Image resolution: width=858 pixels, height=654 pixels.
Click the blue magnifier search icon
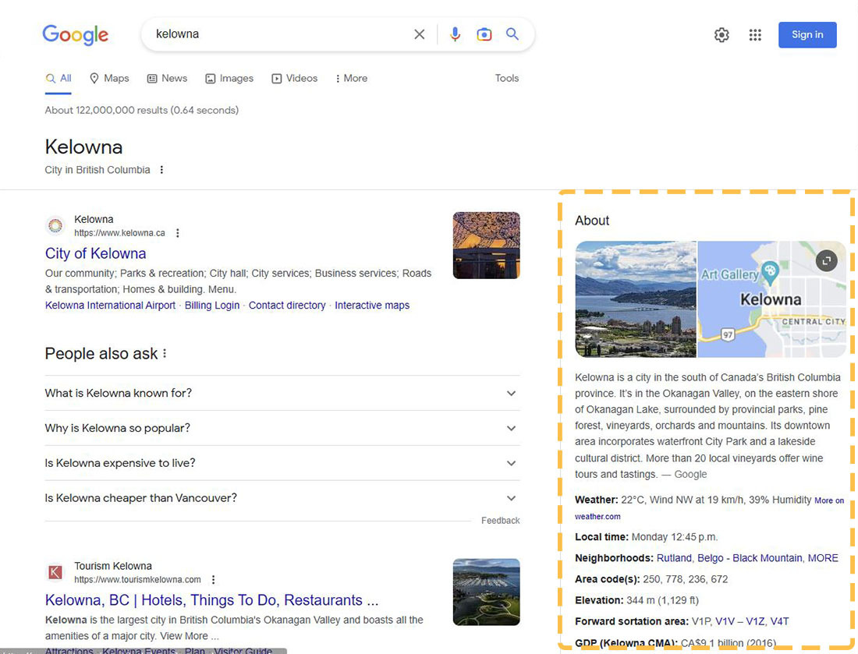[x=512, y=34]
